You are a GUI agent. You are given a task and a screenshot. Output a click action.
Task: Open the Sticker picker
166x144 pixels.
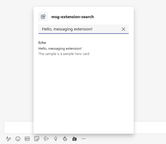point(37,139)
